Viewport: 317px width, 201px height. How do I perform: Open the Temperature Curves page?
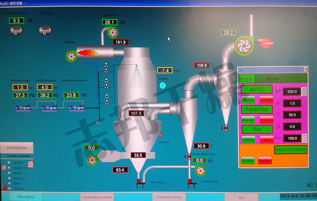click(97, 197)
